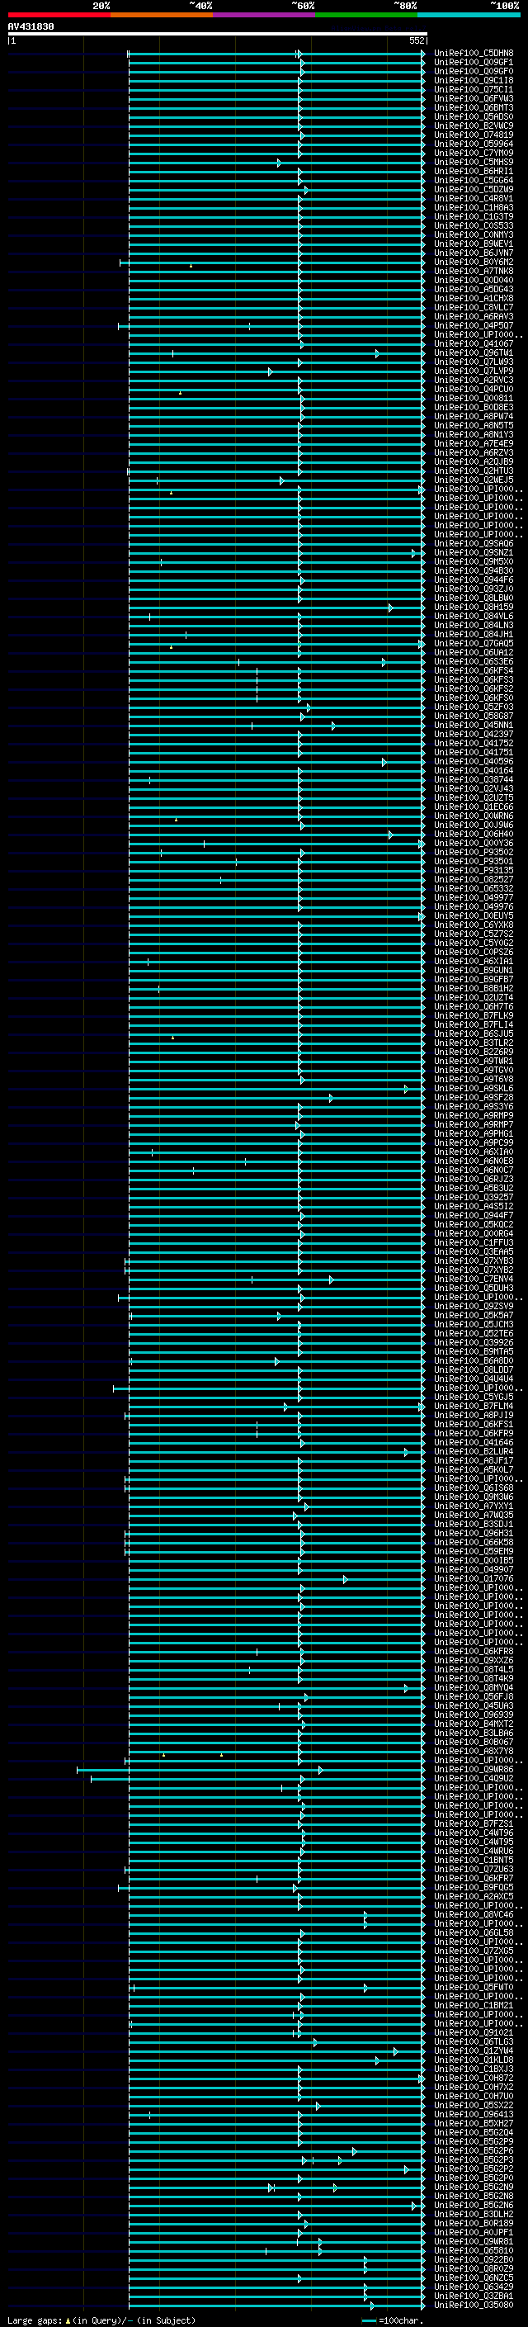Select the UniRef100_C7YM09 label
The image size is (528, 2327).
[474, 153]
